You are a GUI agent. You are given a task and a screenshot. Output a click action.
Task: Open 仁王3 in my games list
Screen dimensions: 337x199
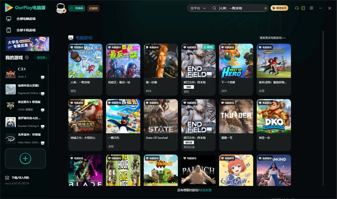tap(25, 73)
